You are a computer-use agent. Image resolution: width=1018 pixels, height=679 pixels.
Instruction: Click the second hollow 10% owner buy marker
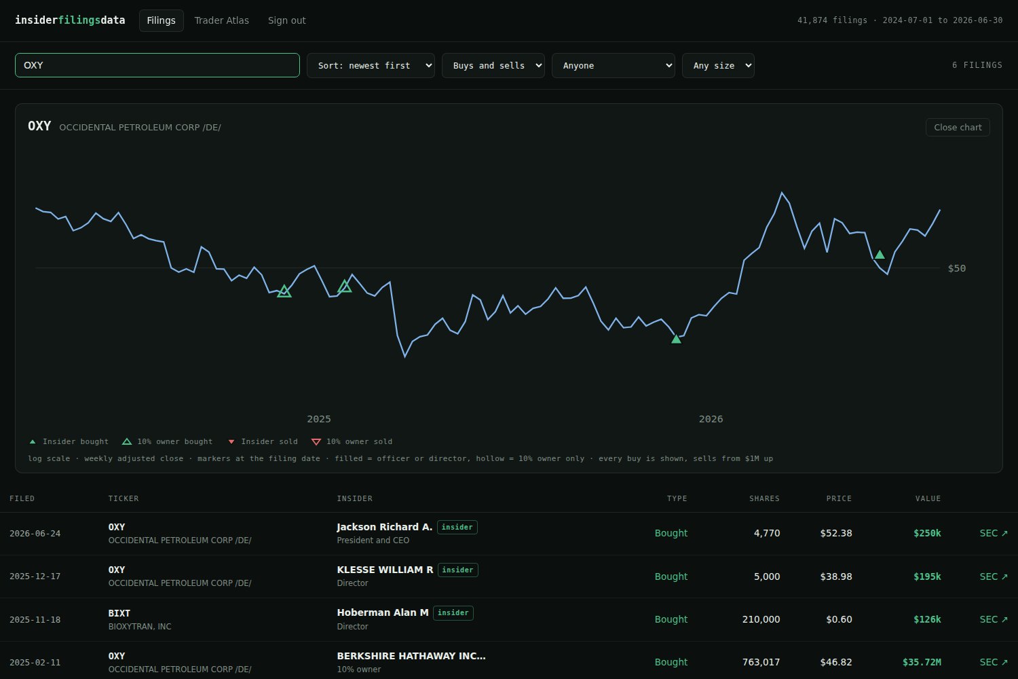click(x=345, y=287)
